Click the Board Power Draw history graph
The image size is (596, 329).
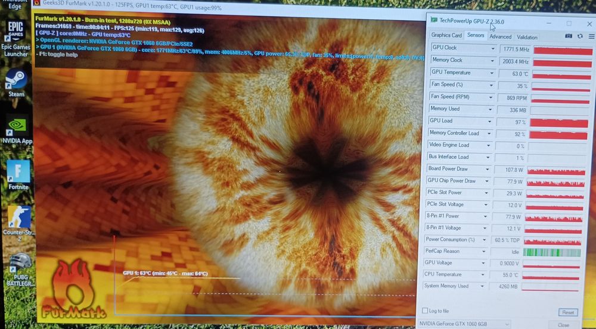[x=557, y=171]
